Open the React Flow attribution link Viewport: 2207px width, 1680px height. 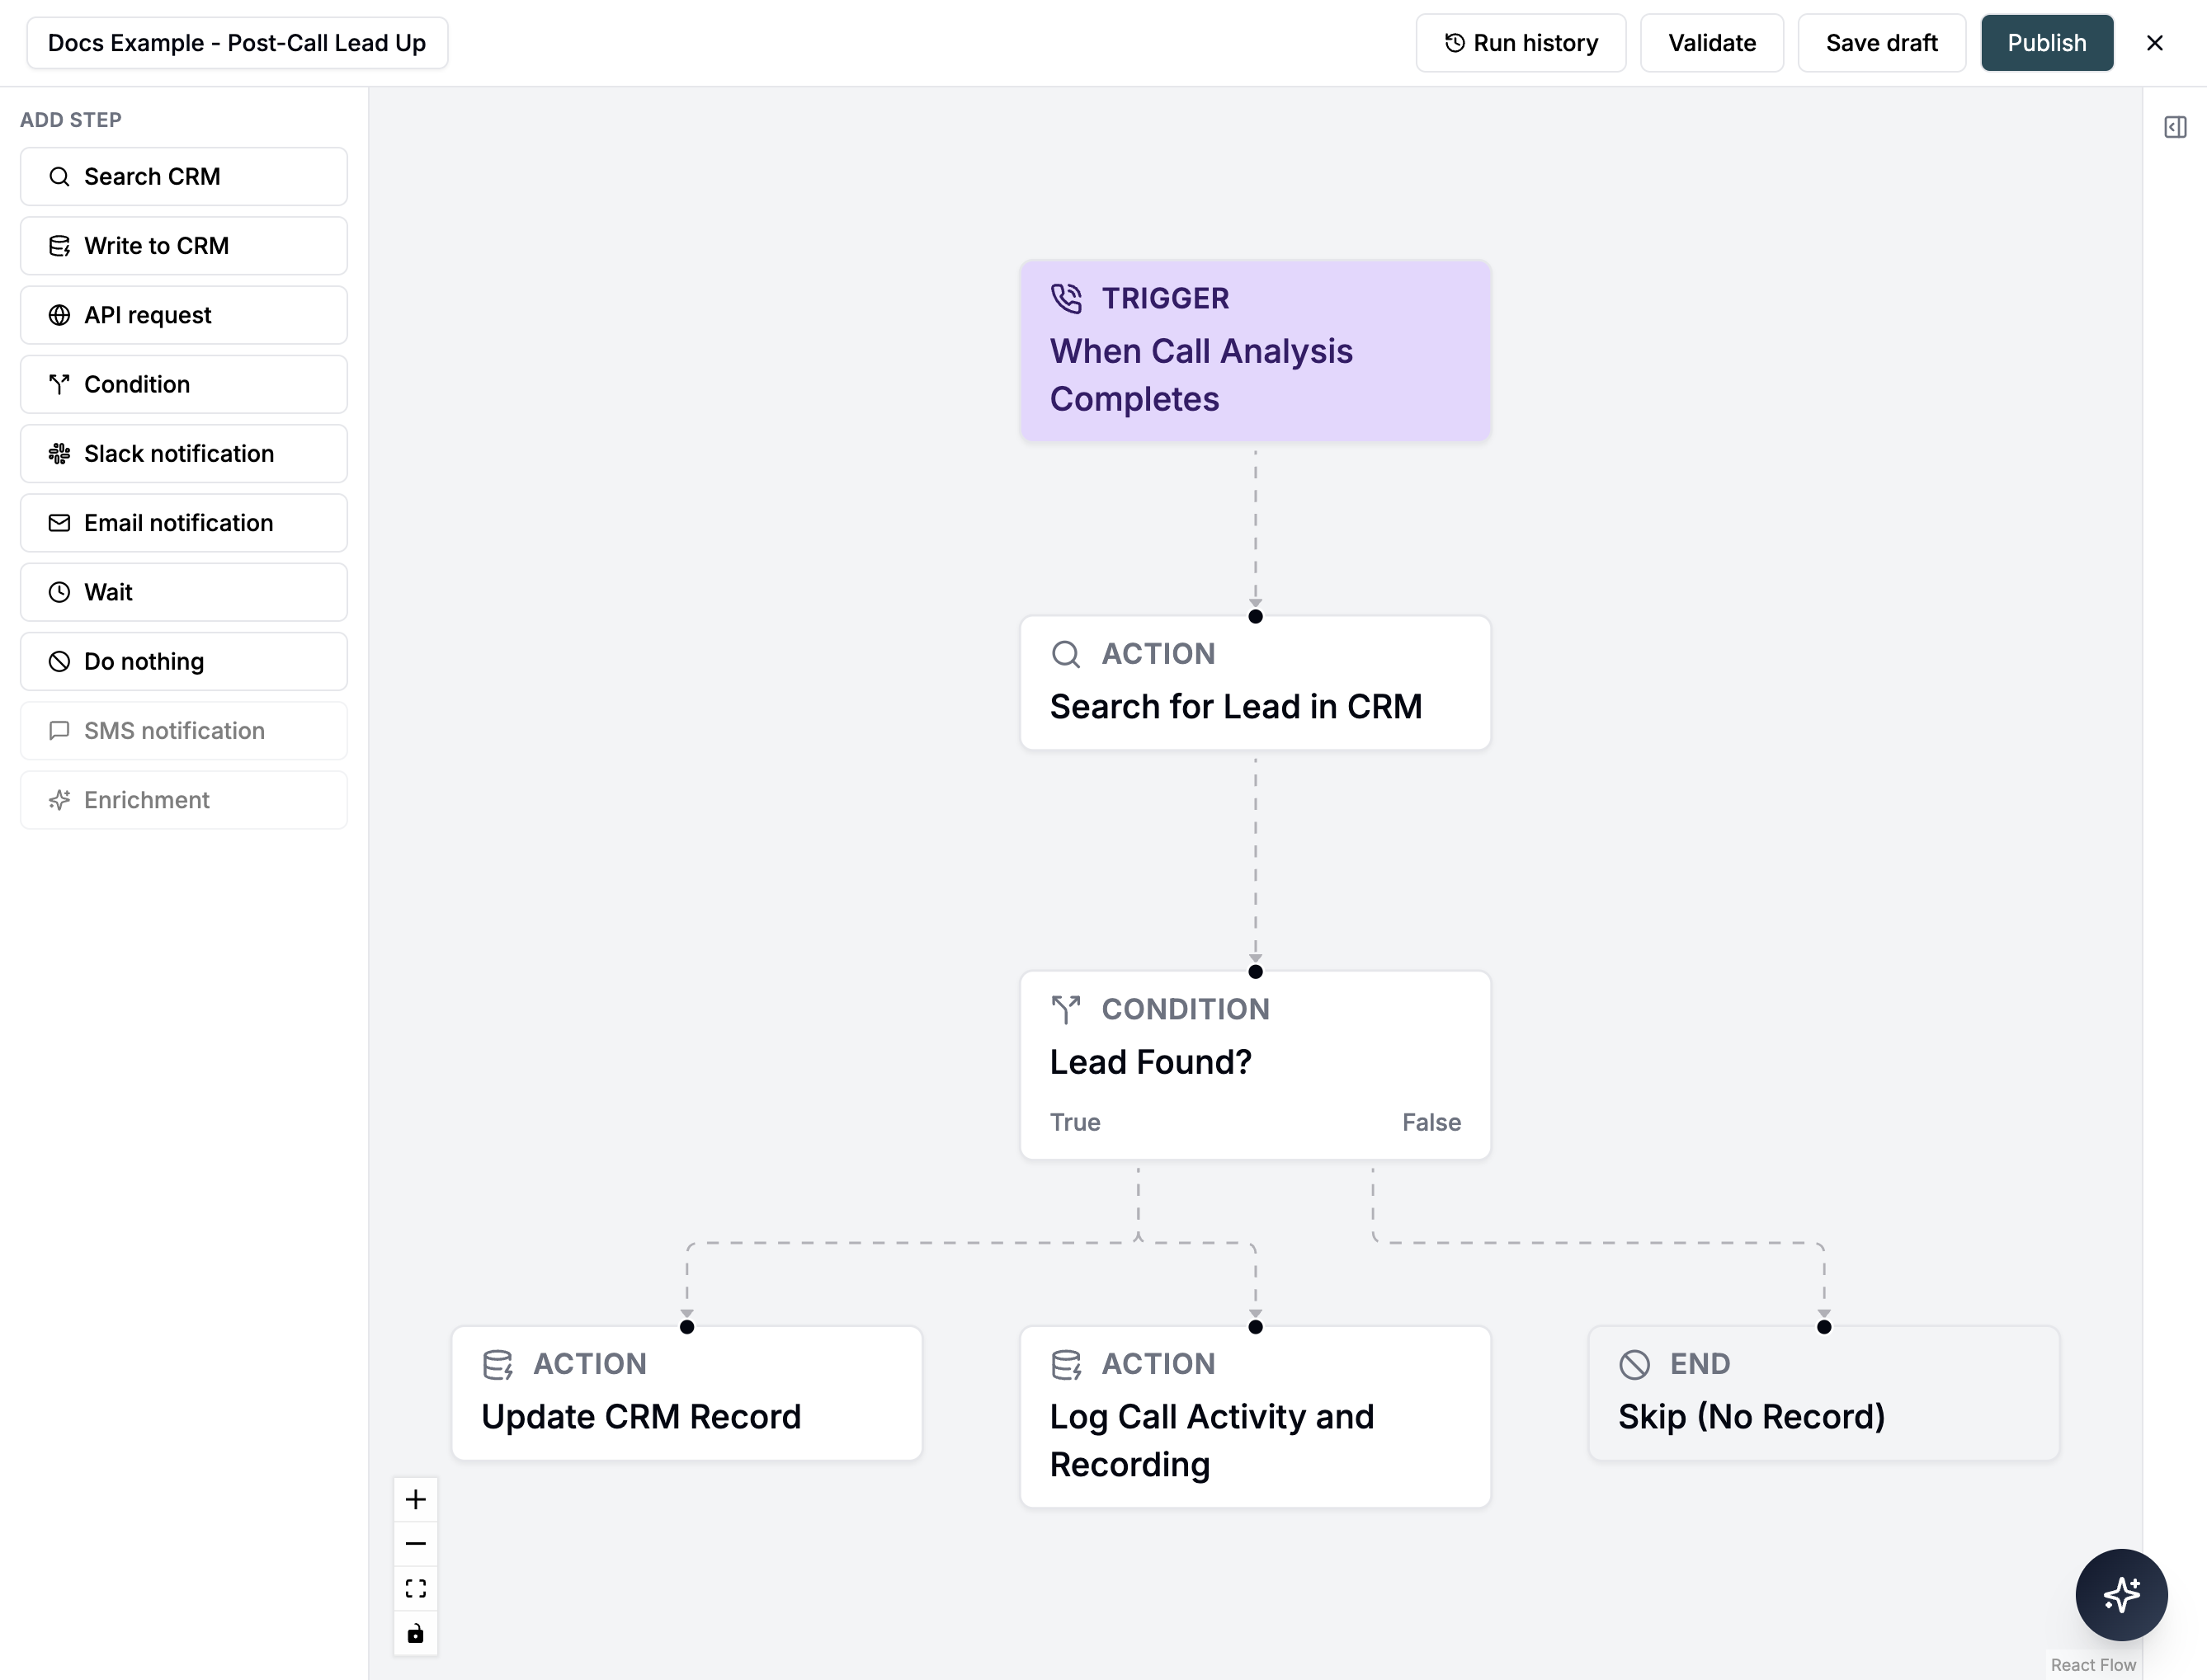pos(2093,1665)
